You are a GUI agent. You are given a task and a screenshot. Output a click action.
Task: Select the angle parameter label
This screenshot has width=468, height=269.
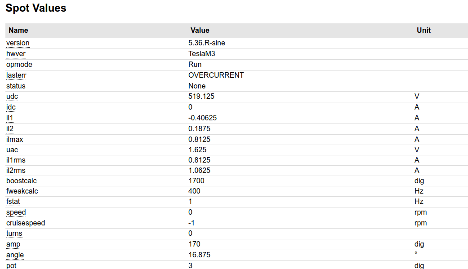coord(15,255)
